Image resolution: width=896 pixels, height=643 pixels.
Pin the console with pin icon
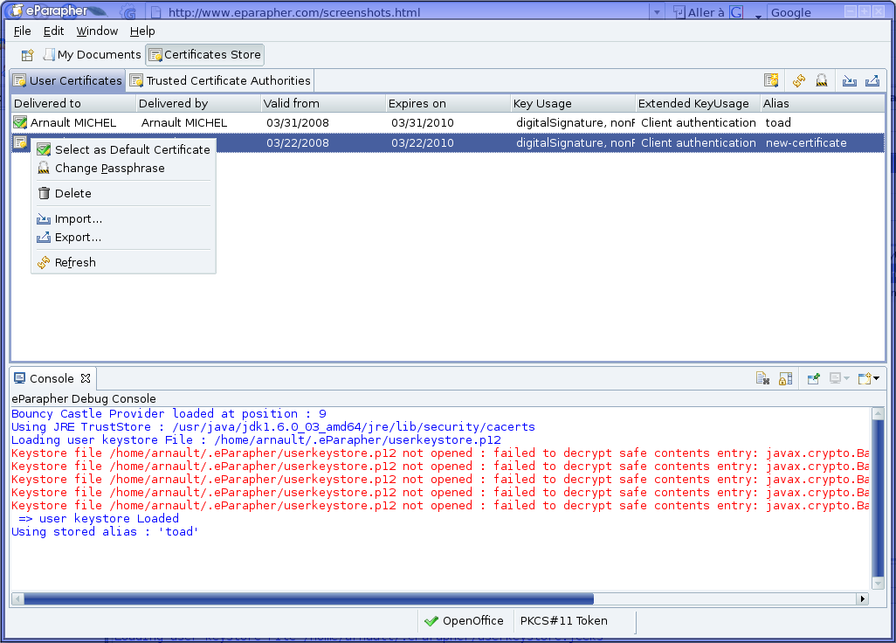tap(814, 378)
